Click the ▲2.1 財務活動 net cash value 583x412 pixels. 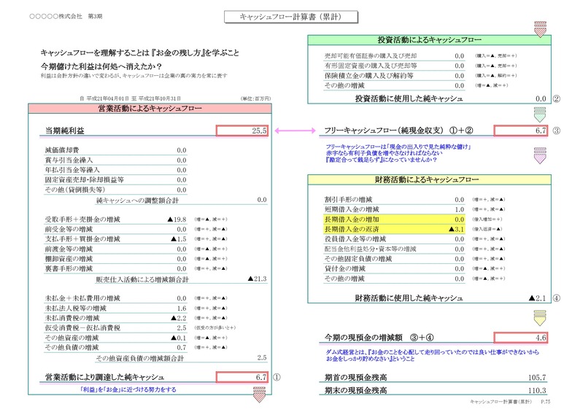point(537,298)
